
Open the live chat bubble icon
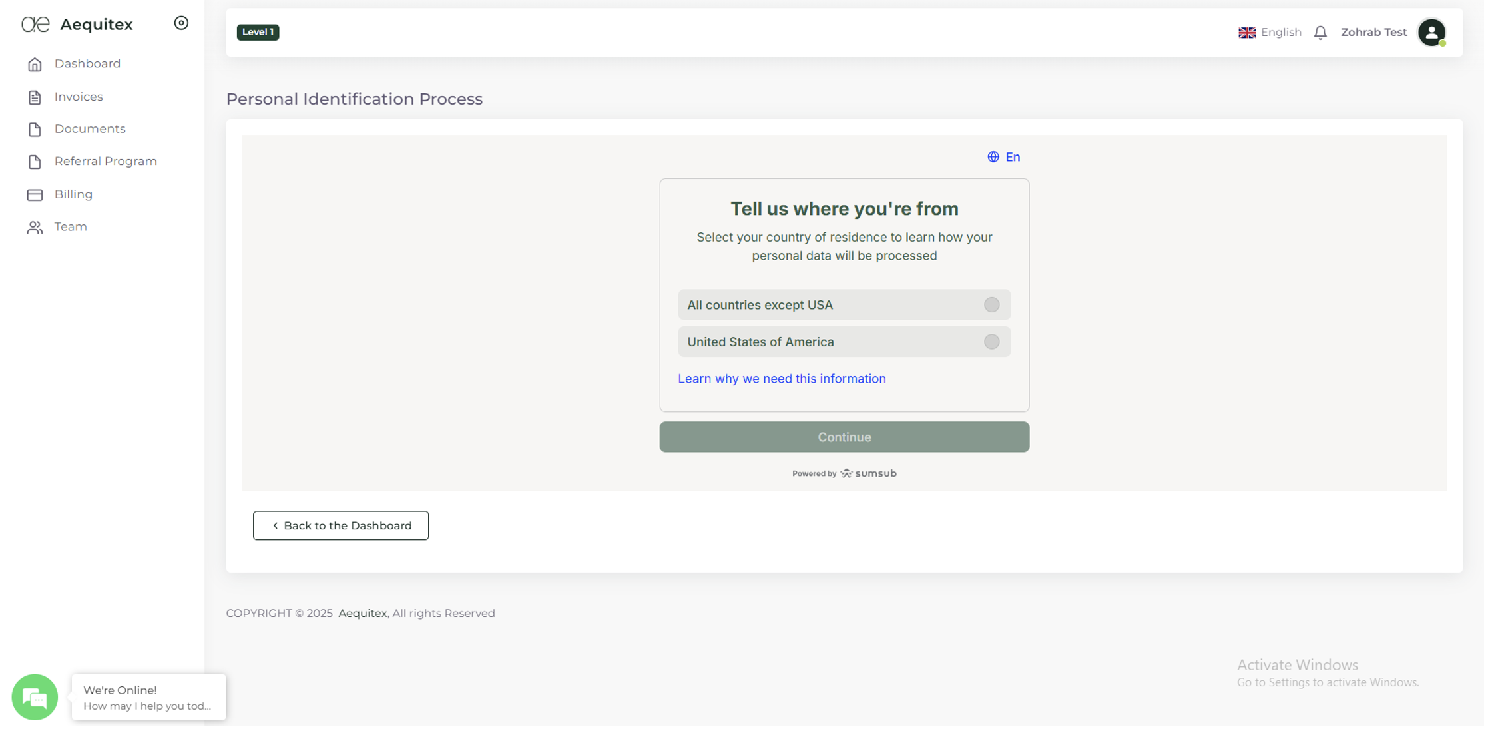coord(35,697)
